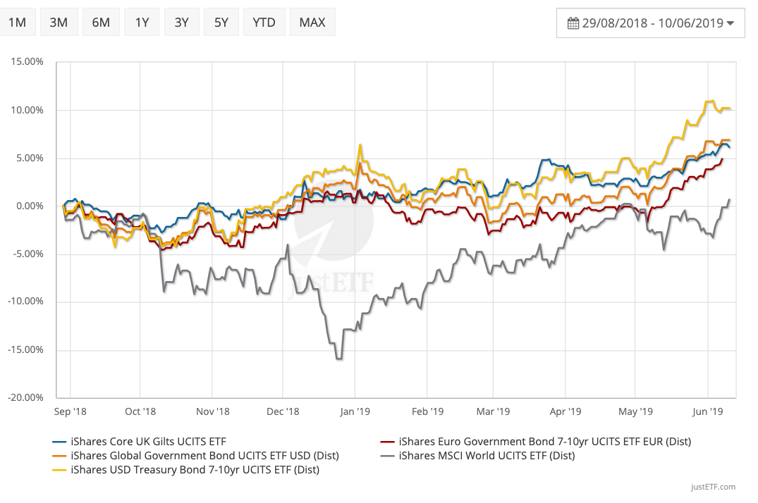Select the MAX time range
The image size is (758, 503).
pyautogui.click(x=312, y=22)
